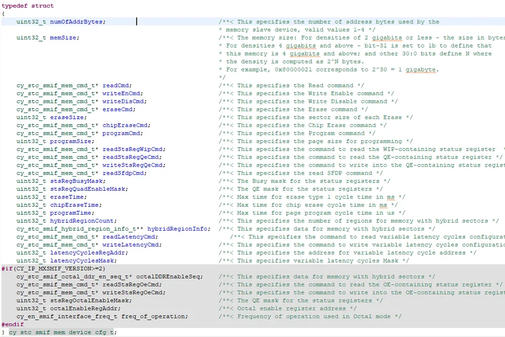505x337 pixels.
Task: Click the eraseTime field
Action: (67, 197)
